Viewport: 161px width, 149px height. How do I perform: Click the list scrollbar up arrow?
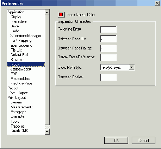tap(47, 12)
